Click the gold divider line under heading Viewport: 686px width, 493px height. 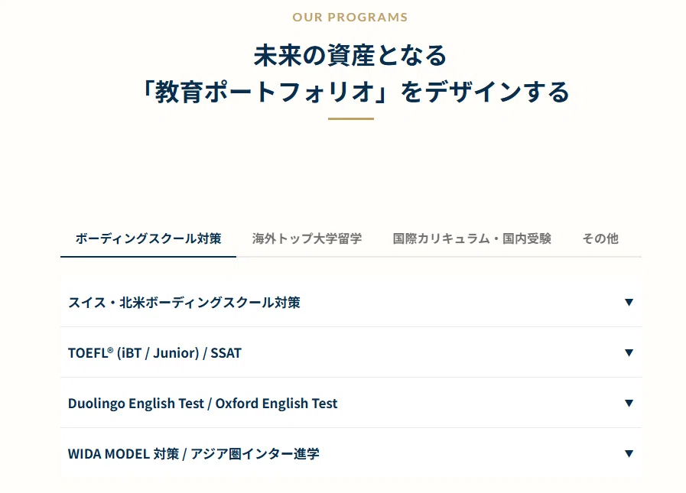(x=351, y=118)
